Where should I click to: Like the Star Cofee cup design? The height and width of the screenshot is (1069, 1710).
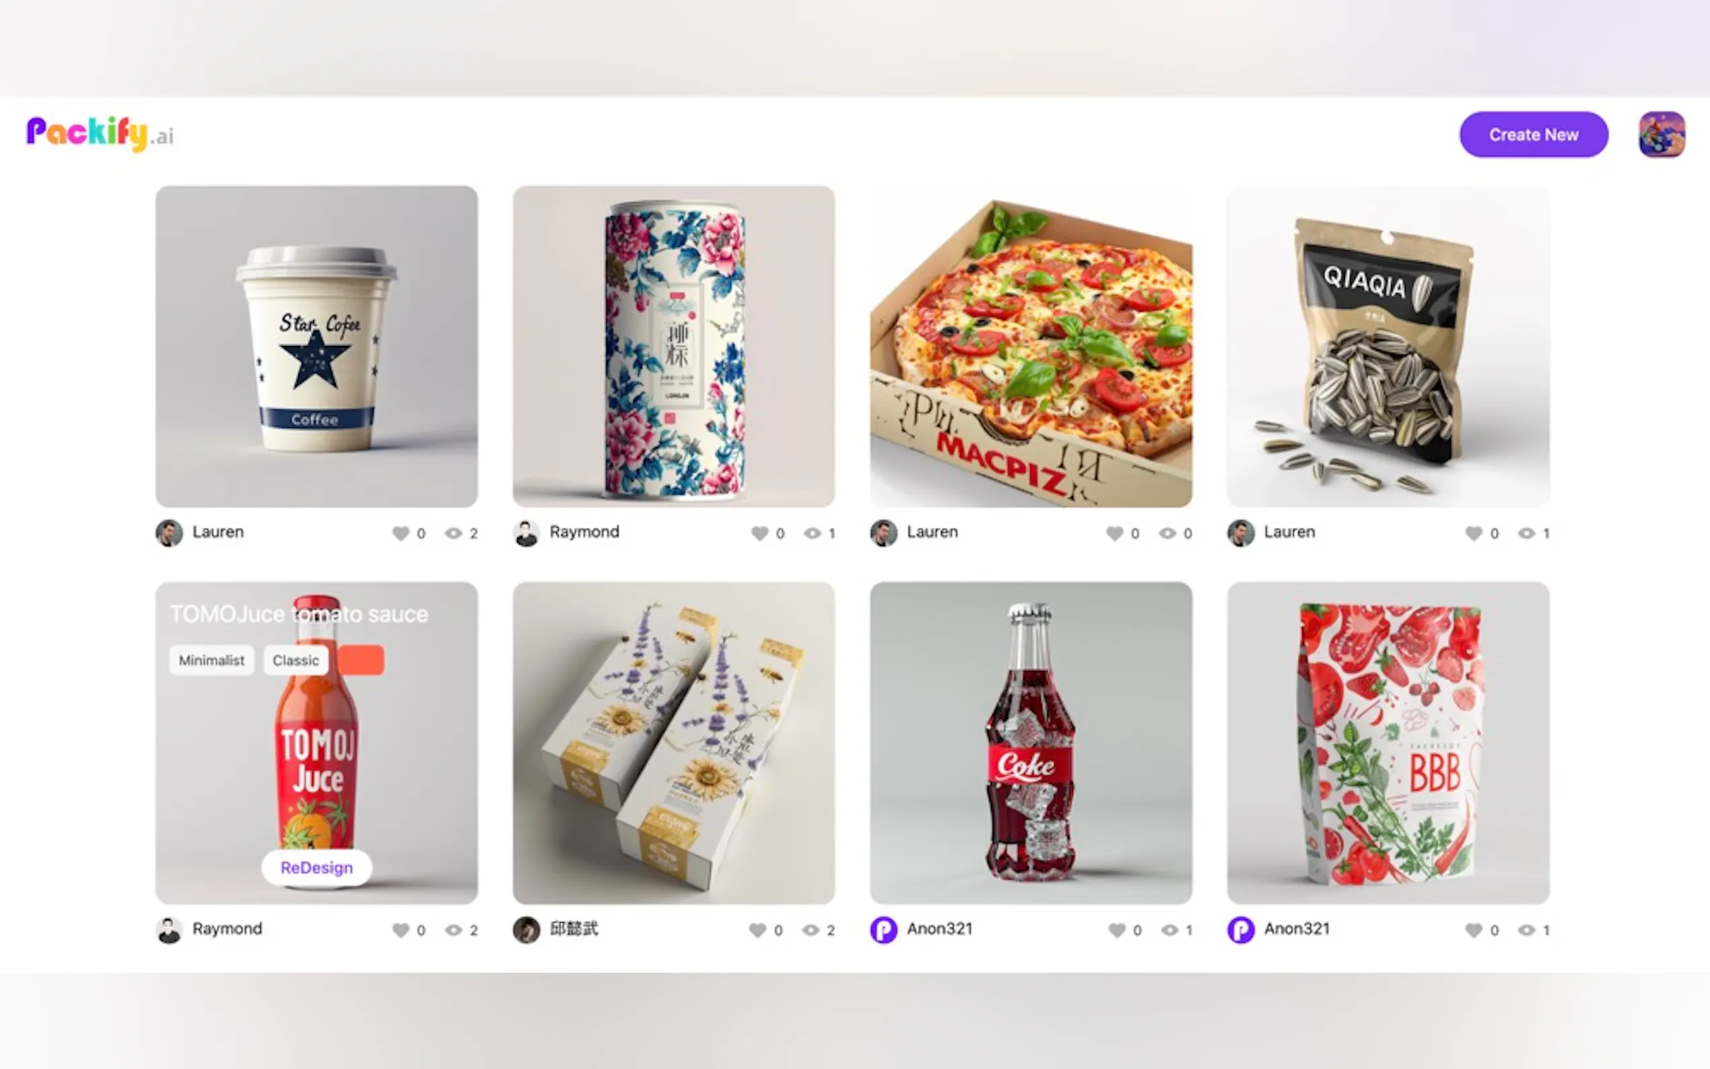coord(401,533)
